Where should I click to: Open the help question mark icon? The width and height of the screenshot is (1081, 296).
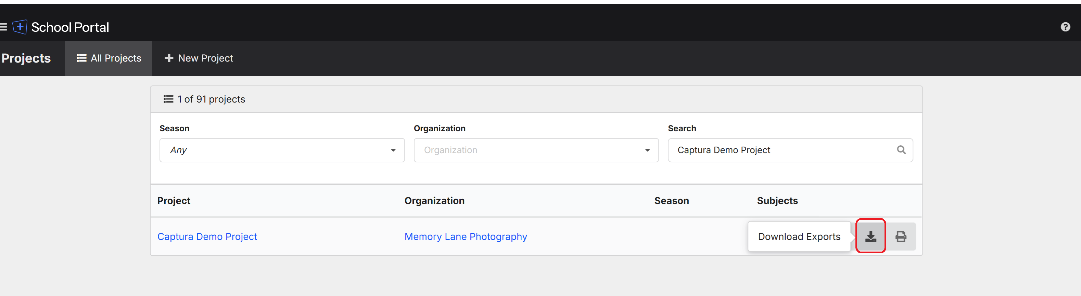tap(1065, 27)
